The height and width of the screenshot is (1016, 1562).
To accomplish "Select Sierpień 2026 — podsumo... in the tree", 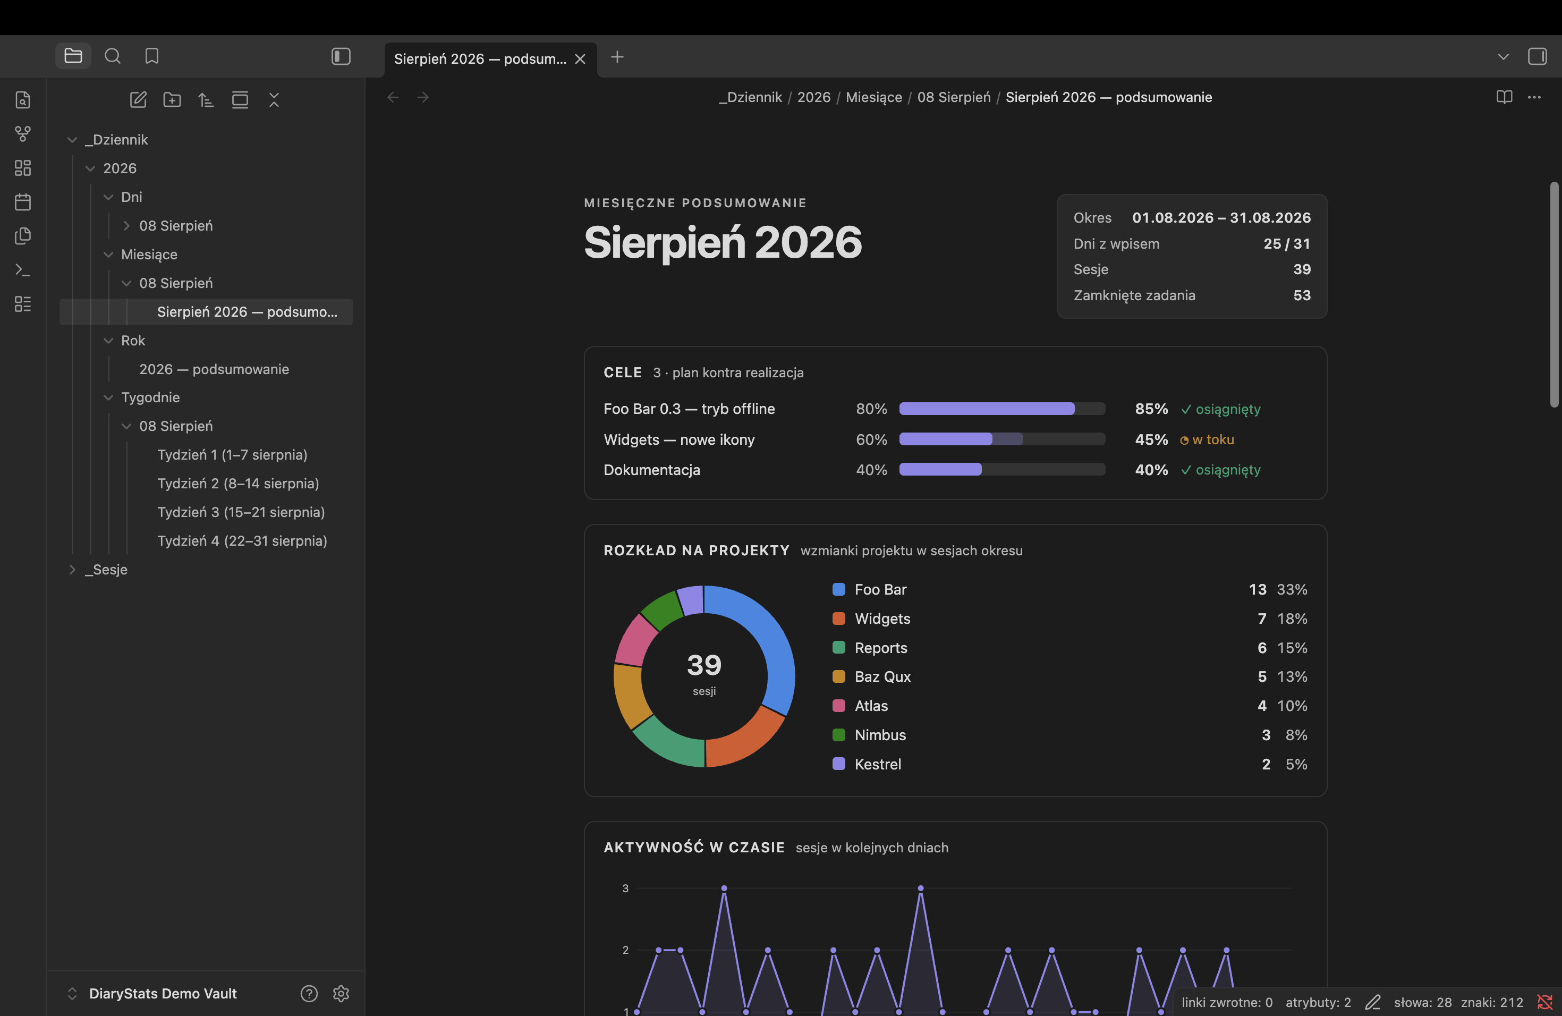I will pos(206,312).
